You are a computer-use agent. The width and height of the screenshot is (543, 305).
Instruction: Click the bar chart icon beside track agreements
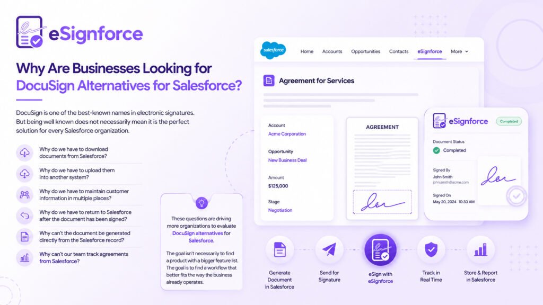pos(24,258)
